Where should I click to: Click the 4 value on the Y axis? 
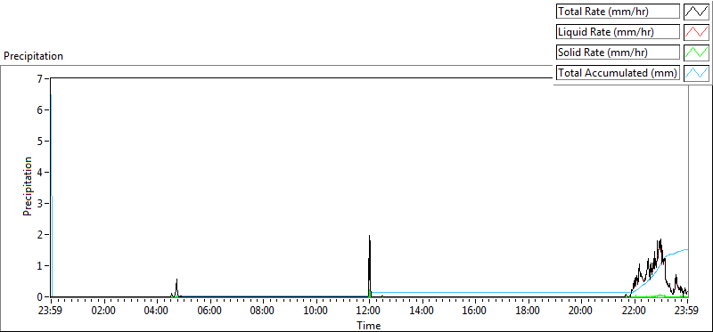click(x=39, y=173)
